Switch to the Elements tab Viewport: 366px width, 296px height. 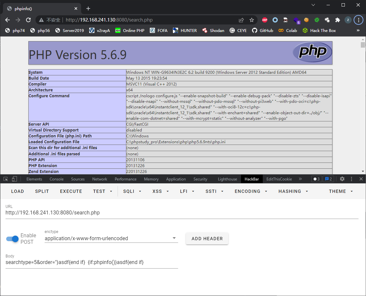(34, 179)
